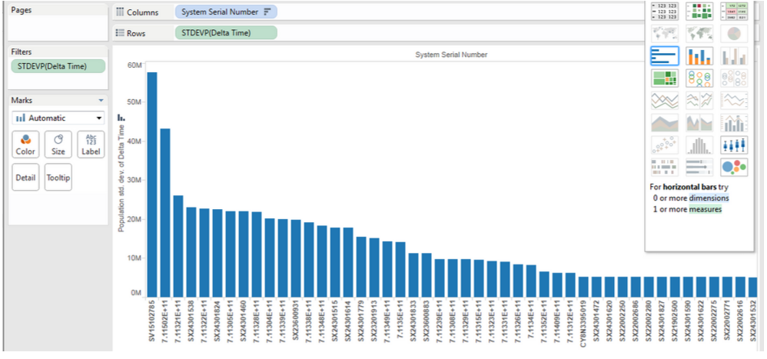Open the Detail marks button
Viewport: 767px width, 359px height.
(25, 177)
